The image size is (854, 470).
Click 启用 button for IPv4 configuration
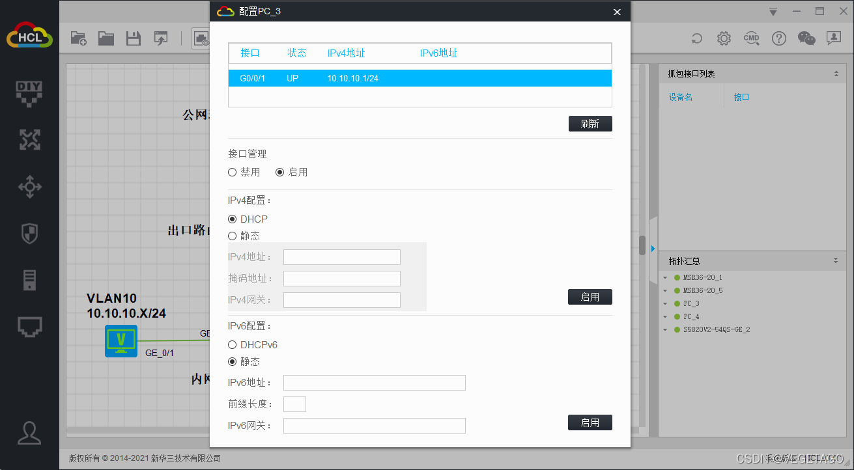(x=590, y=297)
